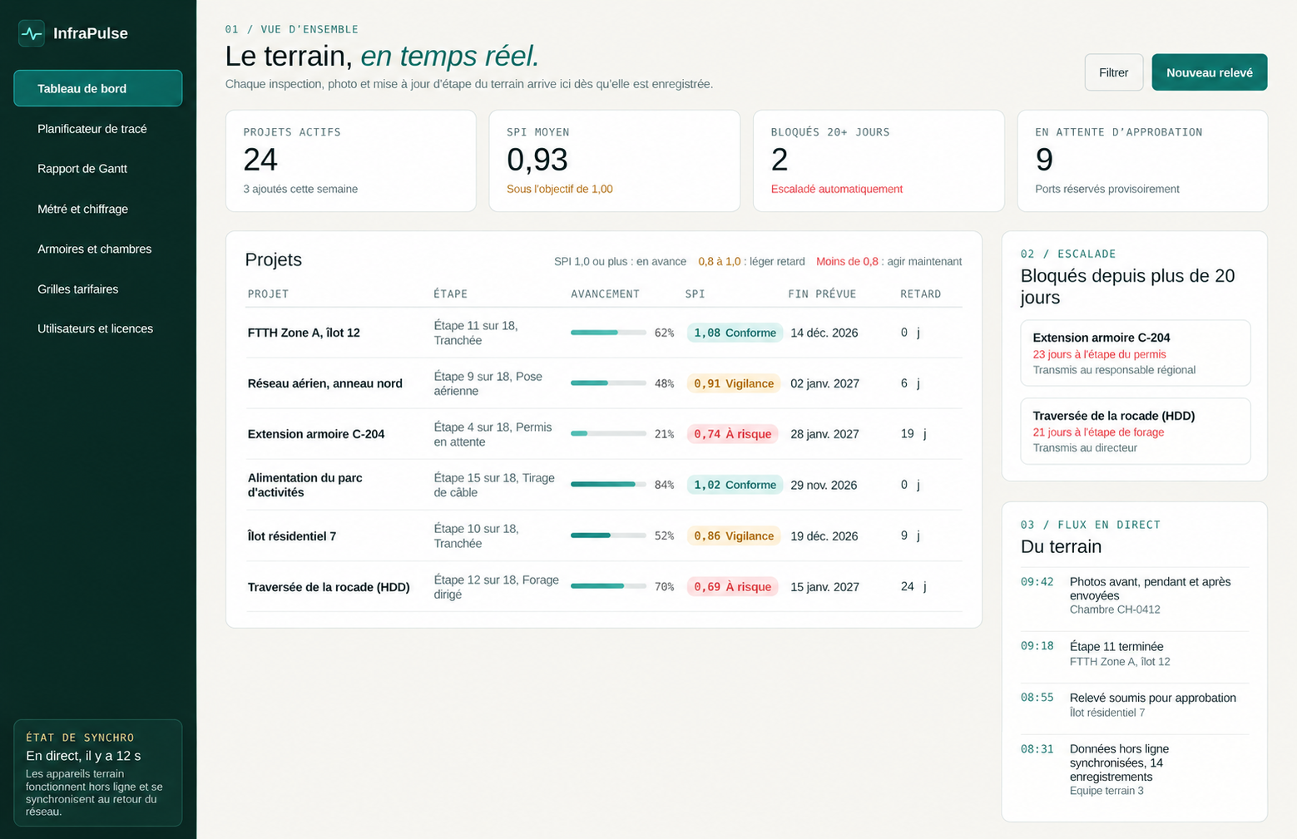This screenshot has width=1297, height=839.
Task: Create a Nouveau relevé
Action: [x=1209, y=72]
